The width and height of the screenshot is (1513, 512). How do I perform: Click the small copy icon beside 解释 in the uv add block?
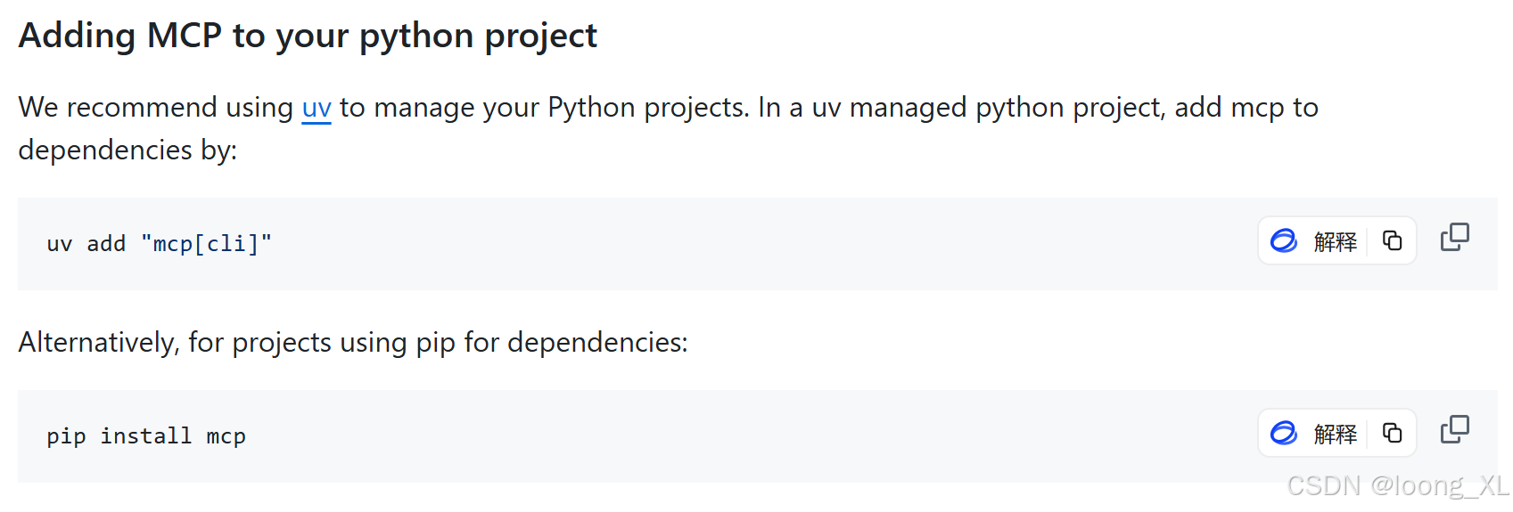(1392, 240)
